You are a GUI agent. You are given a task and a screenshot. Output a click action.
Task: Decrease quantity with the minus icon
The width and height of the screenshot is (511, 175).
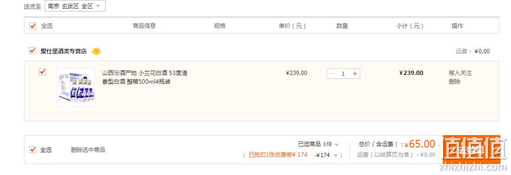tap(332, 74)
